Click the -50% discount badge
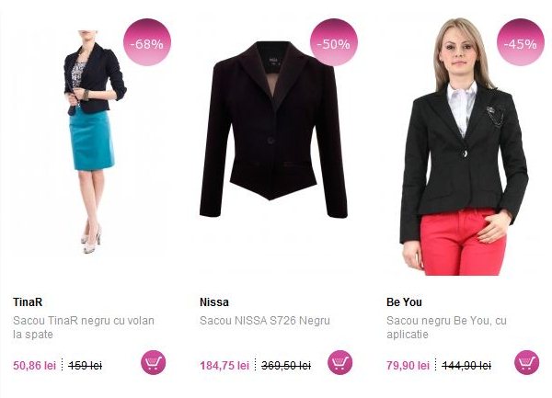 [x=334, y=42]
